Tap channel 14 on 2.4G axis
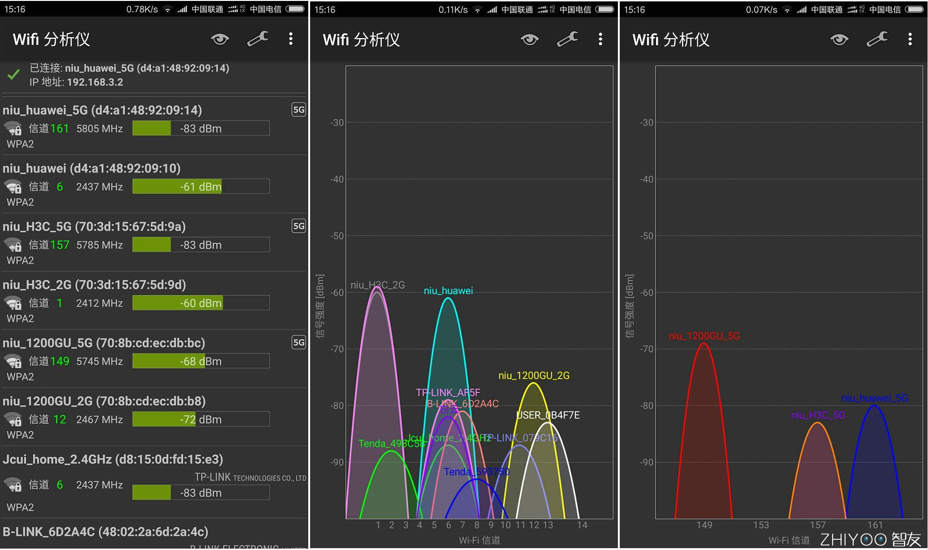 (x=582, y=525)
